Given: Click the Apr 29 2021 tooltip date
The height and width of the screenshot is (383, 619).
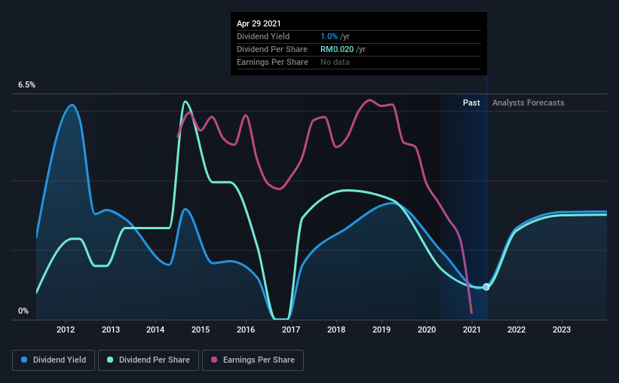Looking at the screenshot, I should (x=259, y=23).
